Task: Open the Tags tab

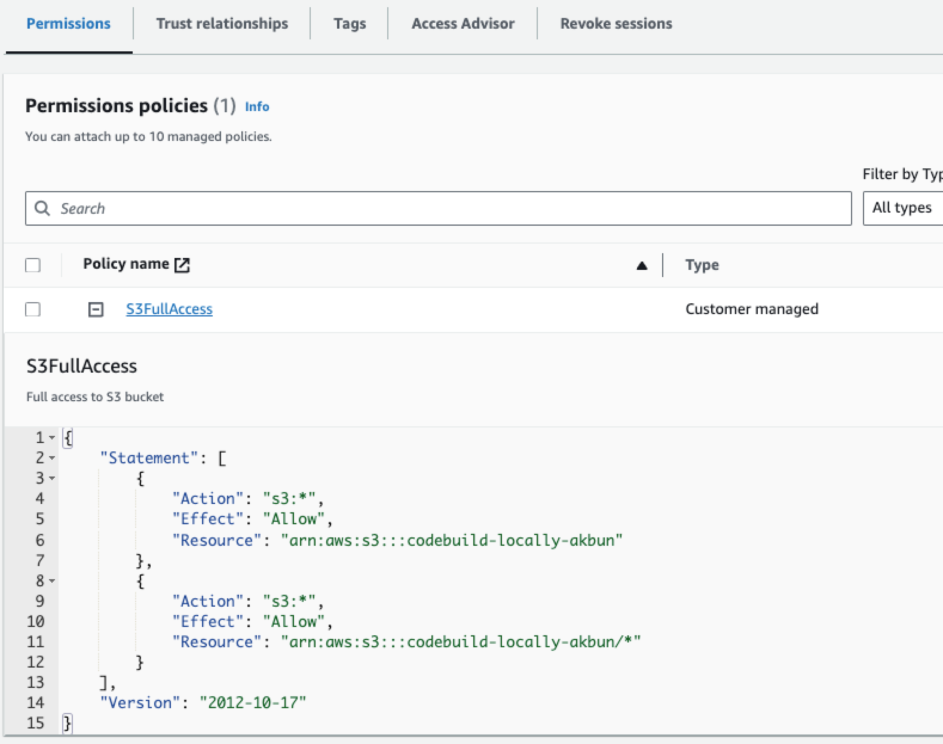Action: pos(349,24)
